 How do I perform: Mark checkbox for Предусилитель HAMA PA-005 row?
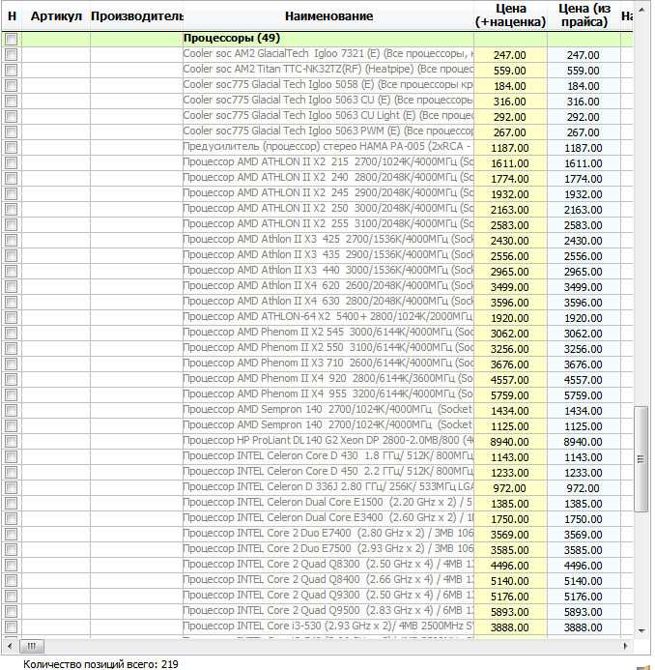tap(11, 147)
